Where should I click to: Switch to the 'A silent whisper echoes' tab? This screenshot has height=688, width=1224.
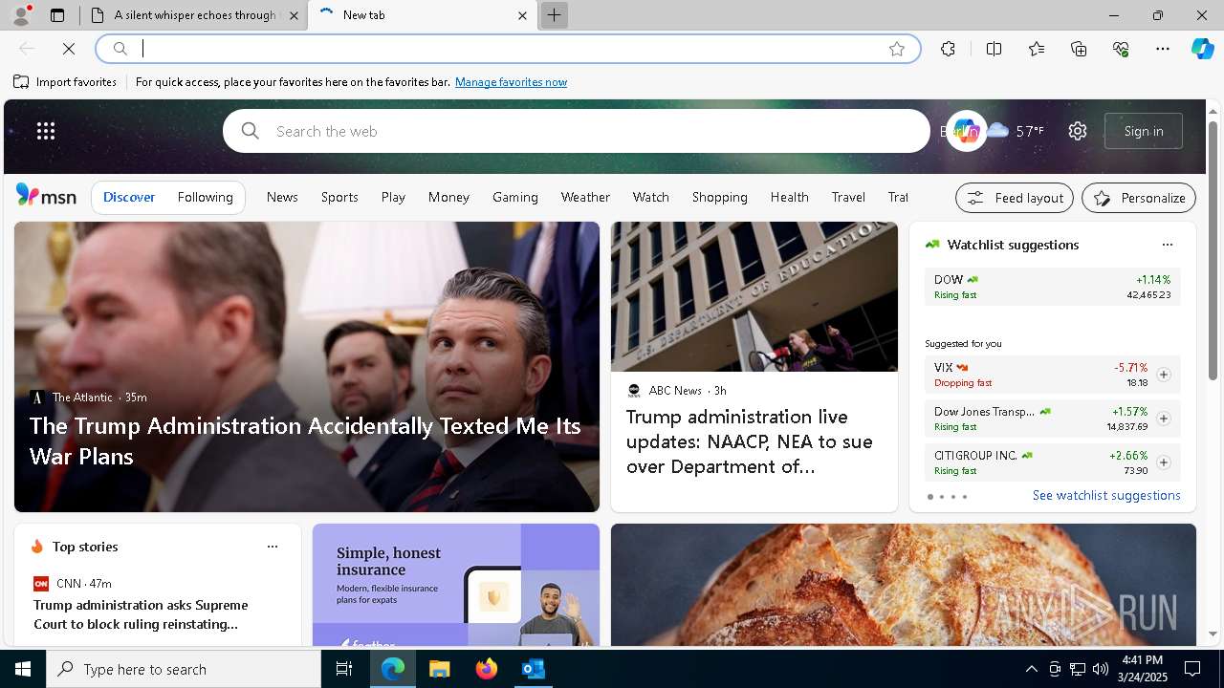195,15
